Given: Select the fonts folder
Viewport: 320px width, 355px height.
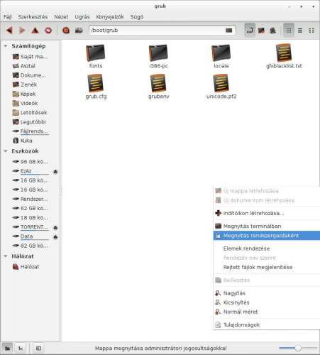Looking at the screenshot, I should 96,56.
